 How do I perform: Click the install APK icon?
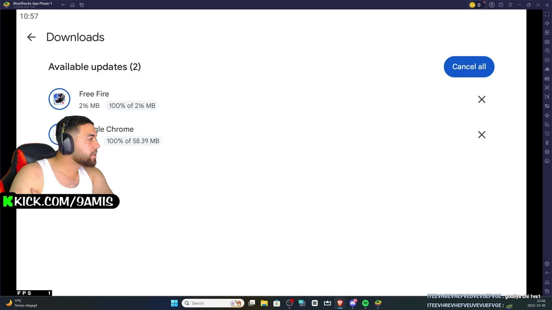click(x=547, y=78)
